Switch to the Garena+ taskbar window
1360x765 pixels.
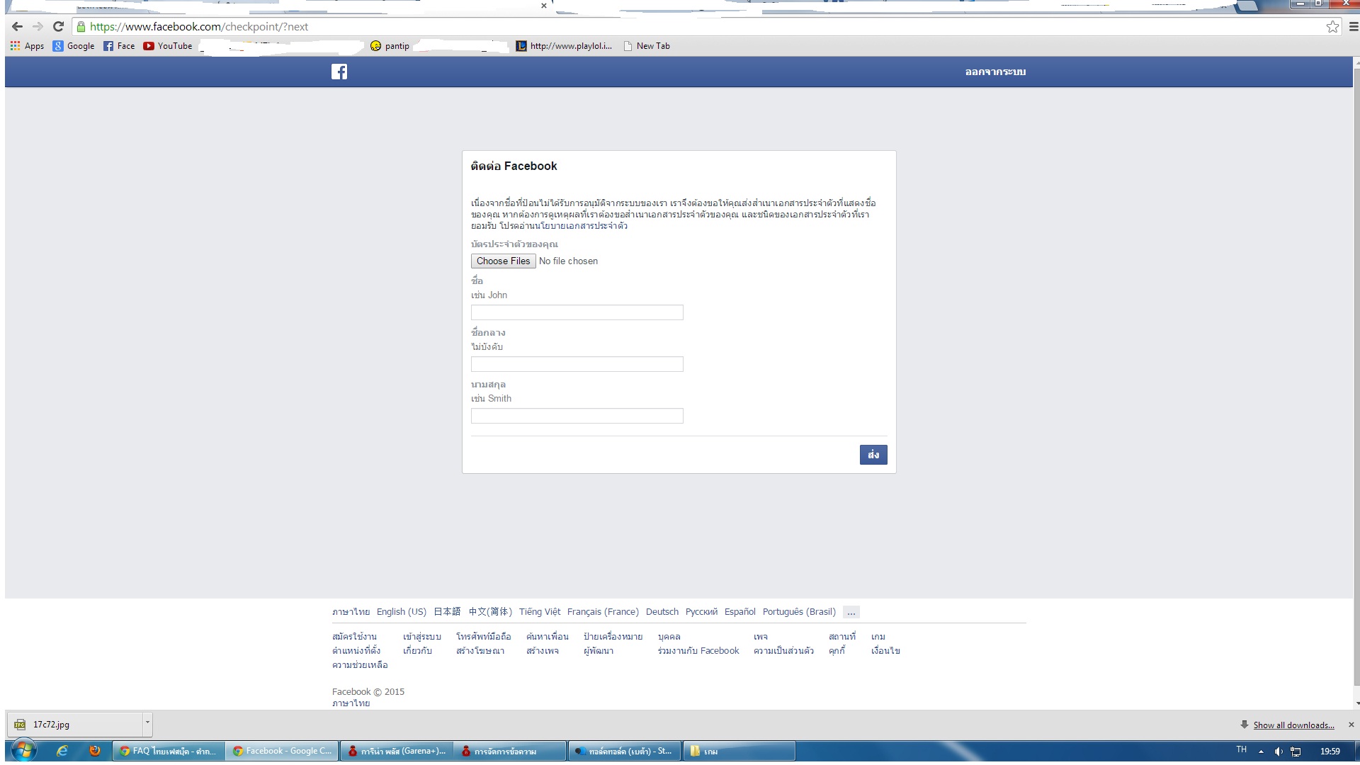pyautogui.click(x=397, y=751)
